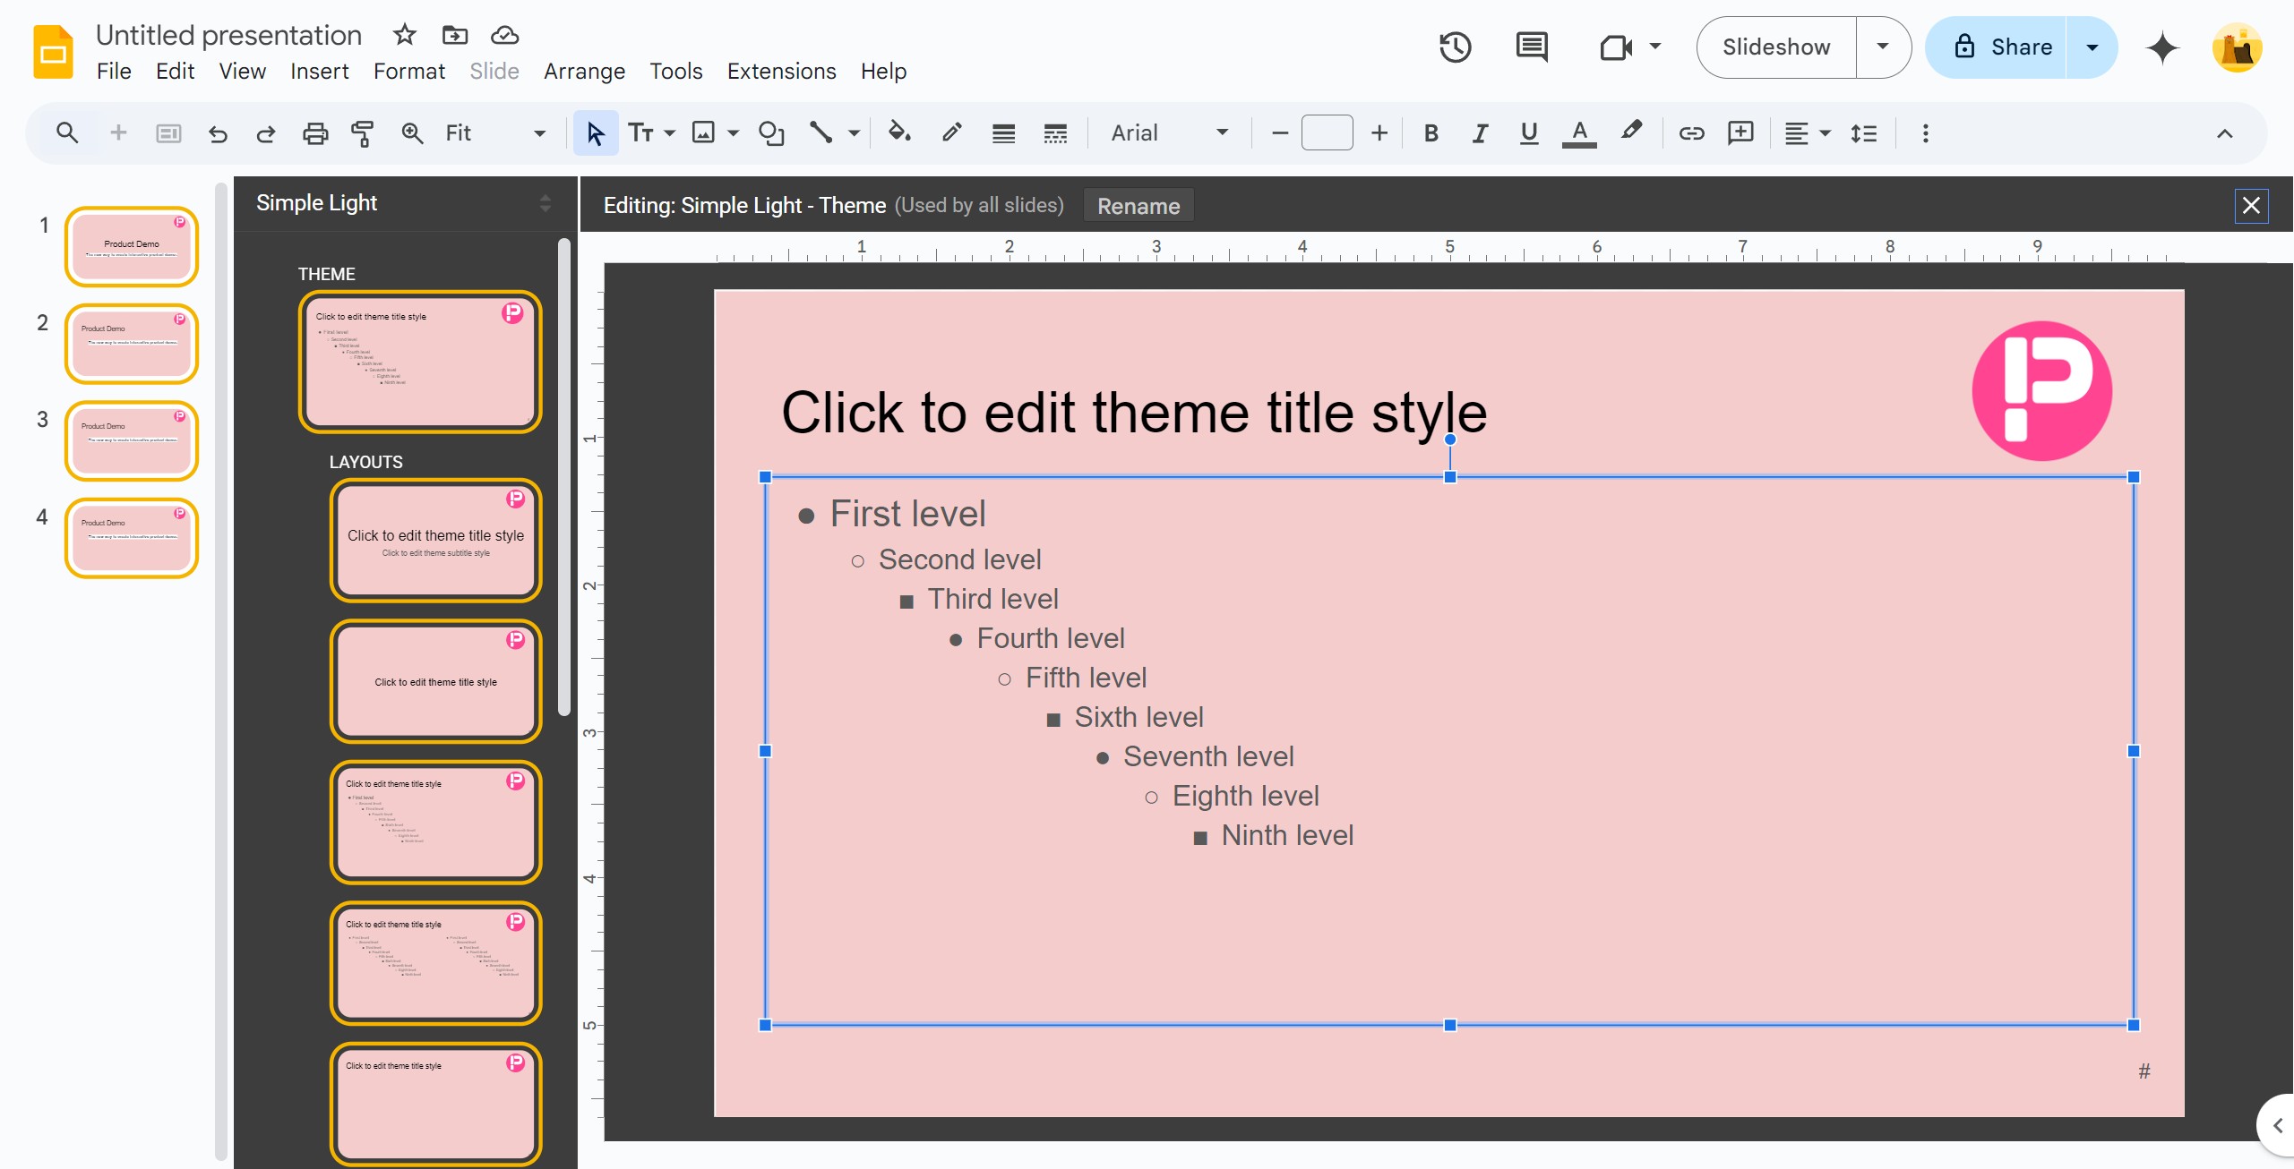Insert a text box
This screenshot has width=2294, height=1169.
[x=641, y=133]
